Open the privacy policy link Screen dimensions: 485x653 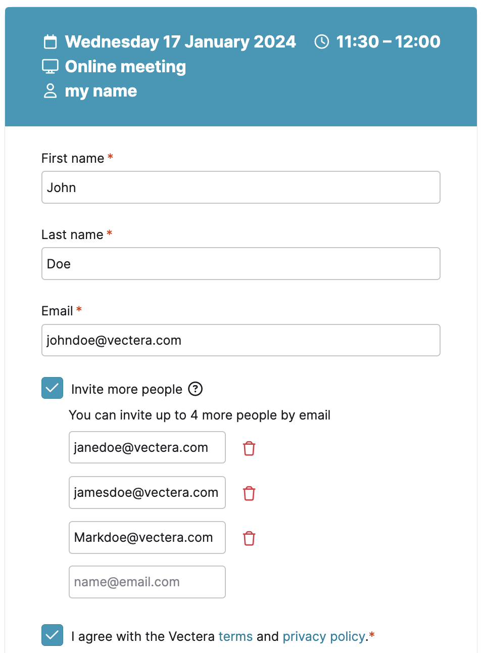324,636
